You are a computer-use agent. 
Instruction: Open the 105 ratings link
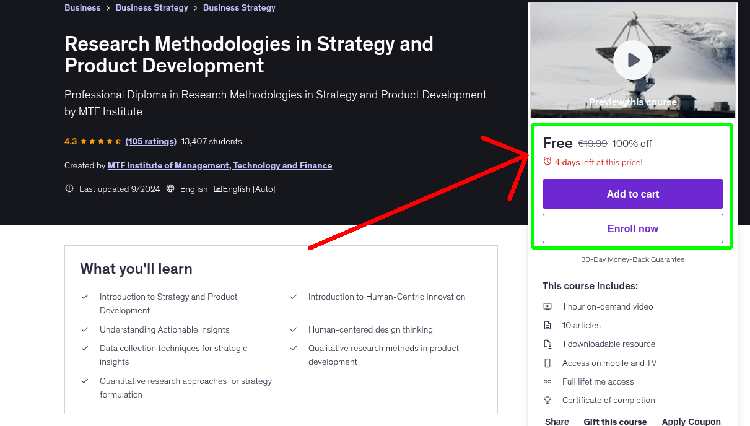[x=150, y=141]
